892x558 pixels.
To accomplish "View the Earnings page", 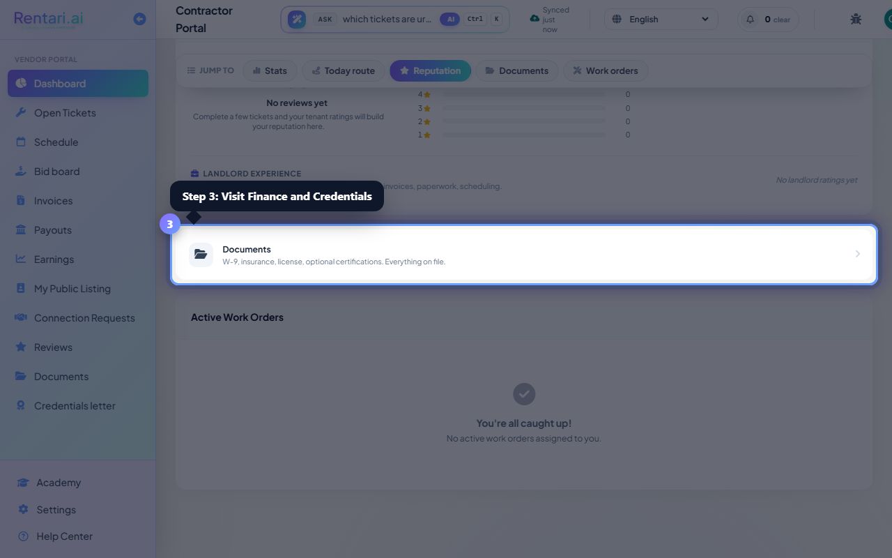I will coord(78,259).
